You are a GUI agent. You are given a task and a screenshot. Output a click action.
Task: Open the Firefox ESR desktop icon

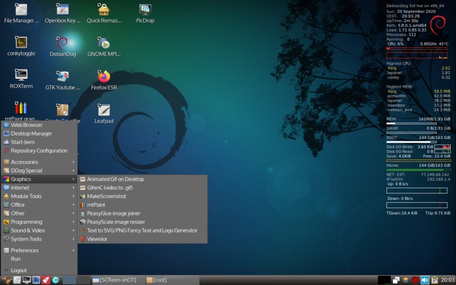pyautogui.click(x=104, y=77)
